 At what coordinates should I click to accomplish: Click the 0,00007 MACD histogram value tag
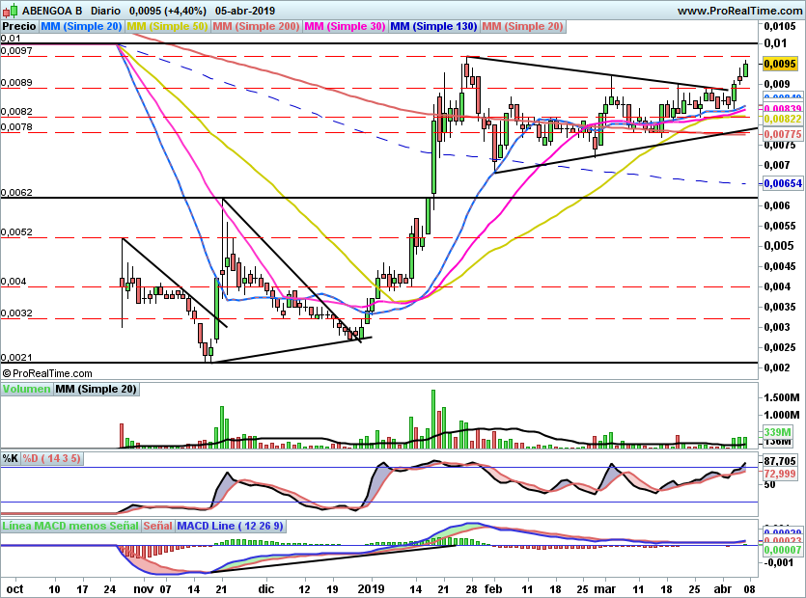(783, 550)
